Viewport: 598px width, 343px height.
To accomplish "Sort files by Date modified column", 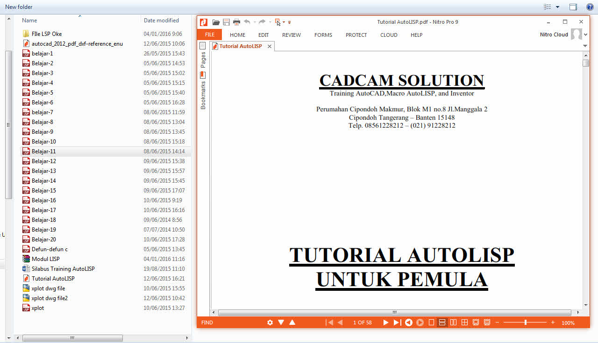I will pos(161,21).
